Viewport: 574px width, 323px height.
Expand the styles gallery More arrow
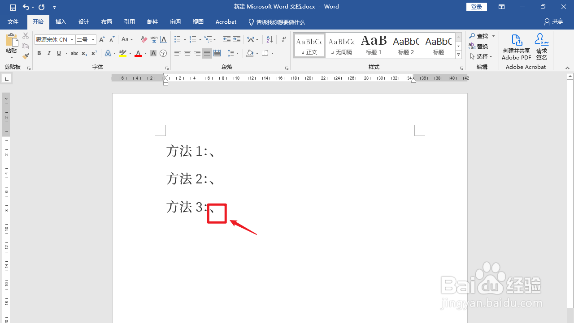tap(458, 55)
